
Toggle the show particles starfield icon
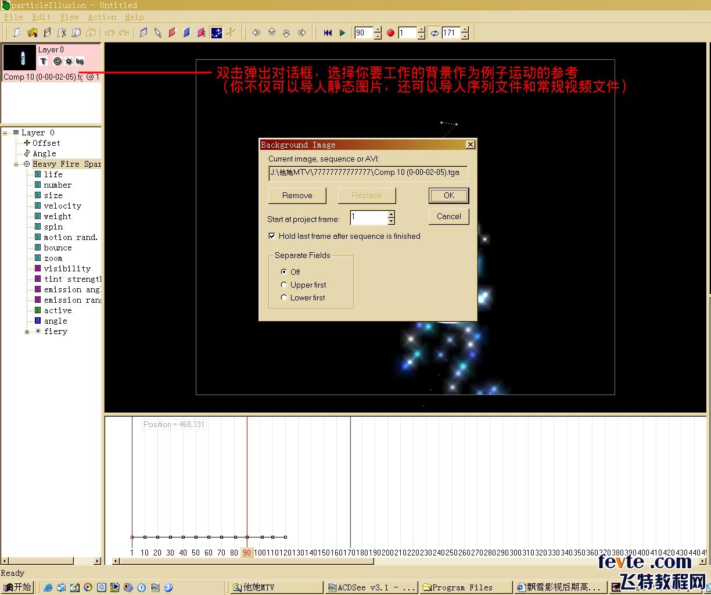click(217, 33)
